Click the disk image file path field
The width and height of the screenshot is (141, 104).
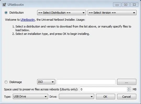pos(86,82)
